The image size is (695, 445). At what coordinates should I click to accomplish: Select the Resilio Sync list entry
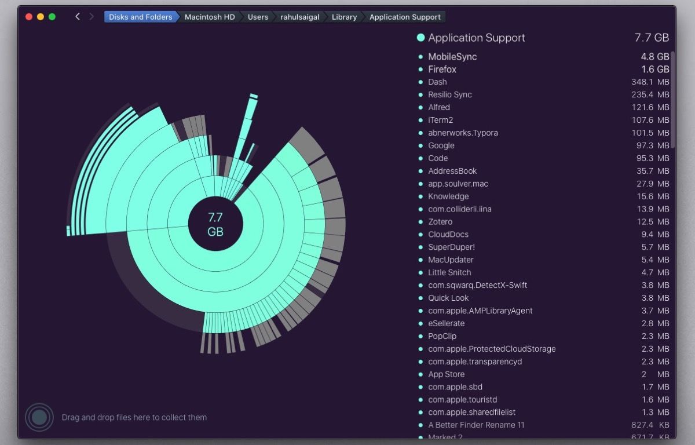point(450,94)
